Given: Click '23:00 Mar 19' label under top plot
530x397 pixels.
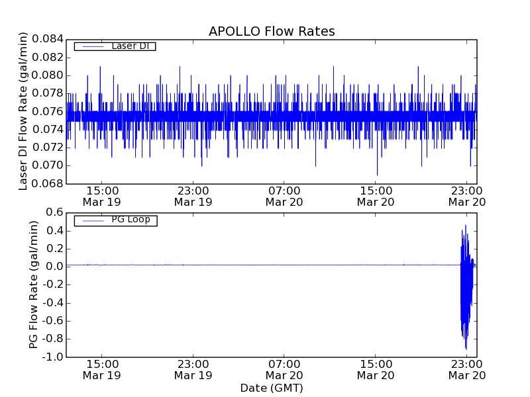Looking at the screenshot, I should coord(193,197).
